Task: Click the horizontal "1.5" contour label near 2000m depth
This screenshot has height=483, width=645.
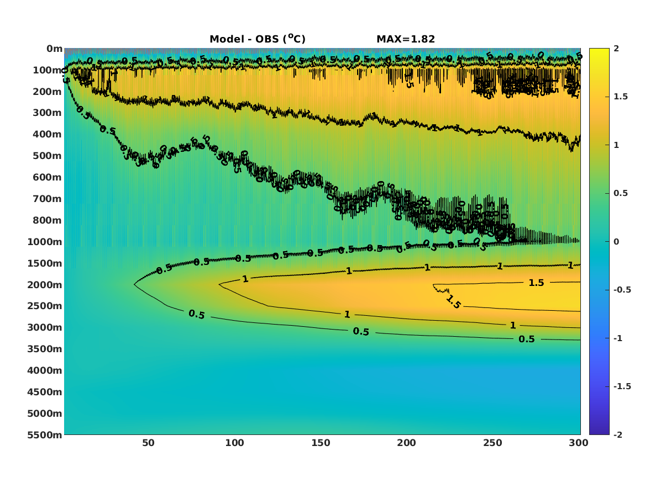Action: pos(536,283)
